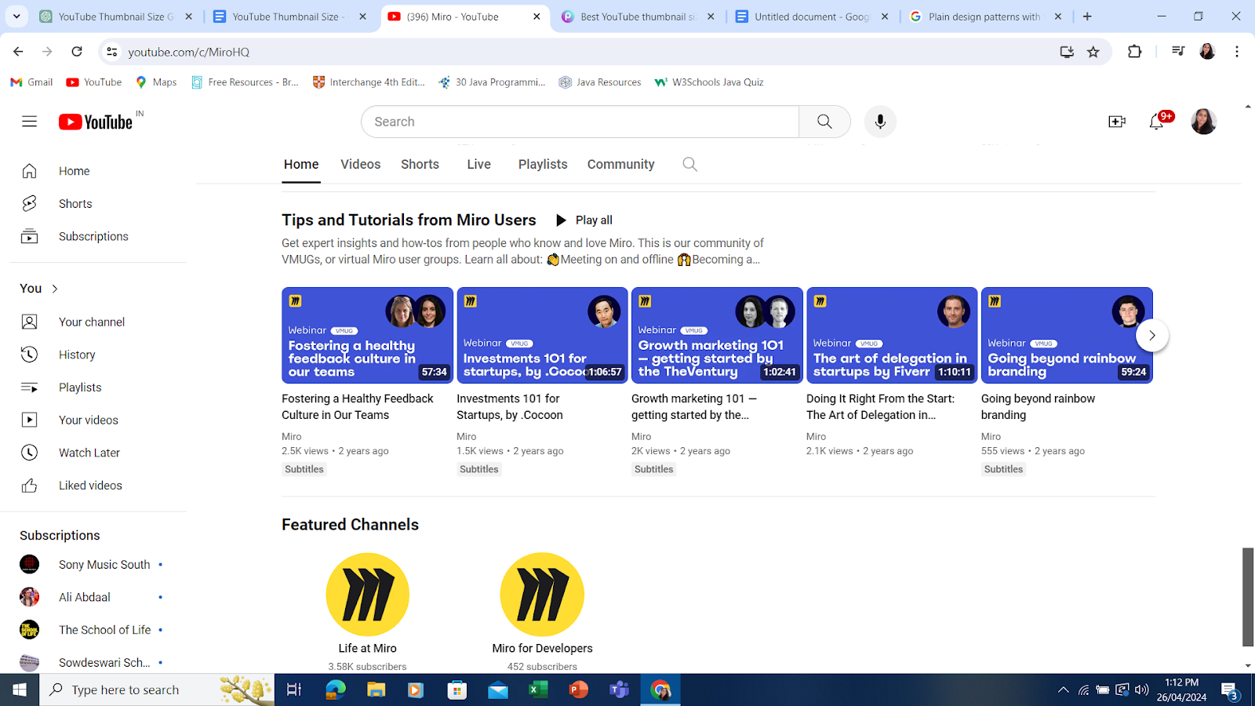This screenshot has width=1255, height=706.
Task: Open Fostering a healthy feedback culture thumbnail
Action: point(367,335)
